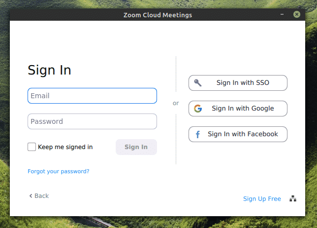317x228 pixels.
Task: Click the large Sign In heading
Action: click(x=49, y=70)
